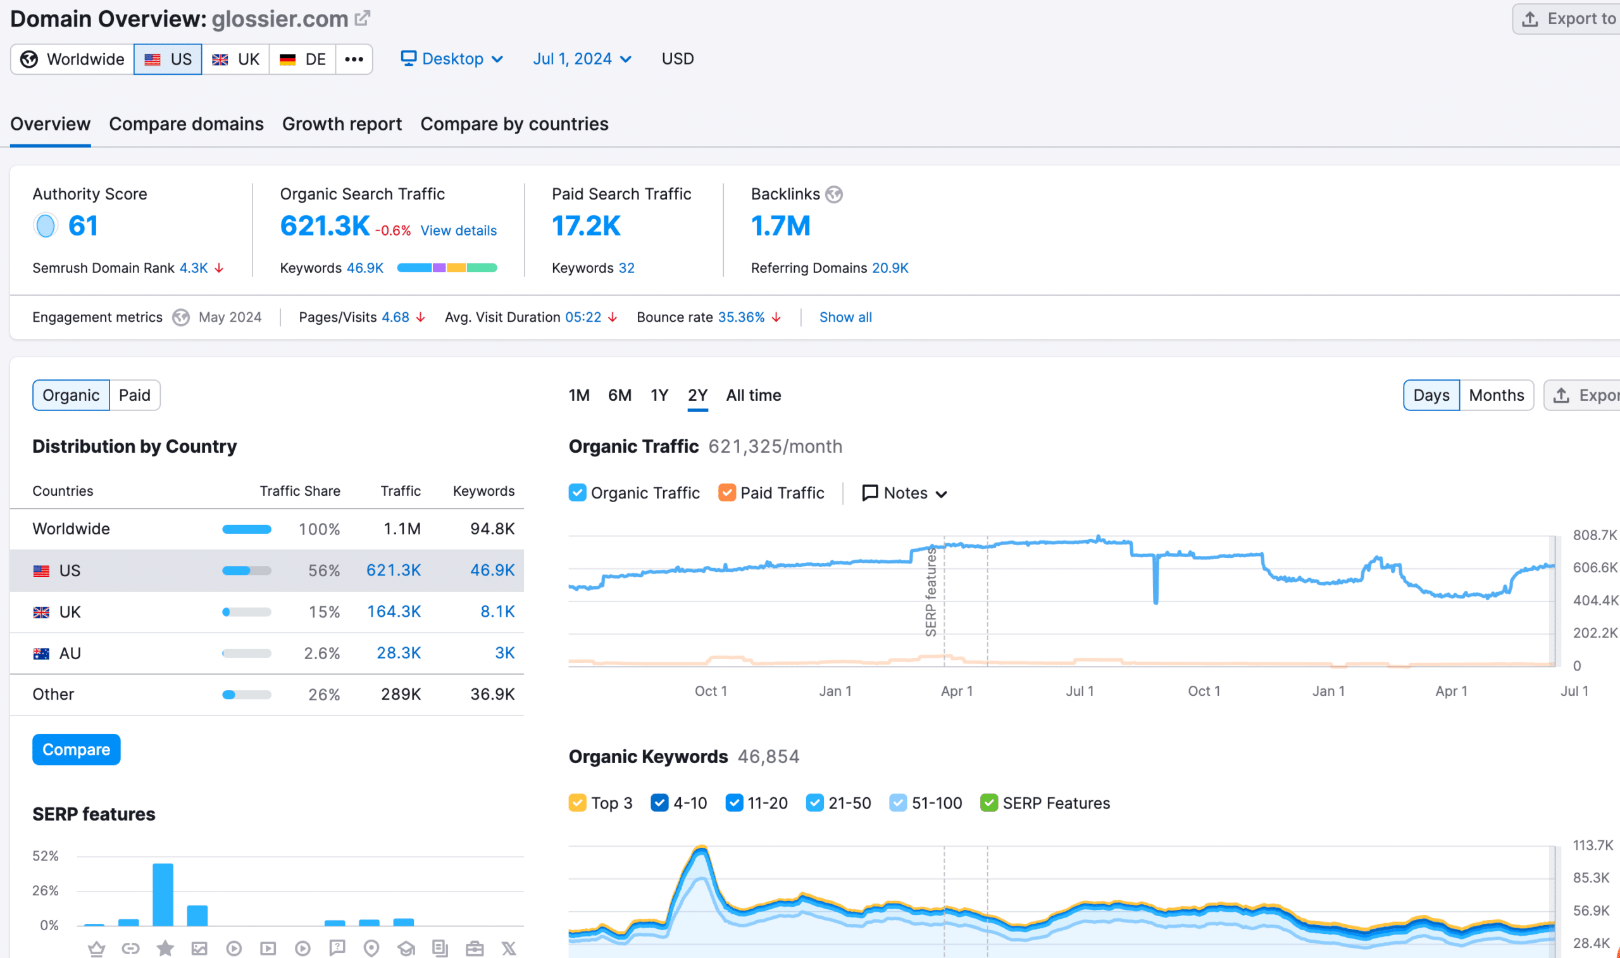Set chart range to 1M
The height and width of the screenshot is (958, 1620).
(x=580, y=395)
